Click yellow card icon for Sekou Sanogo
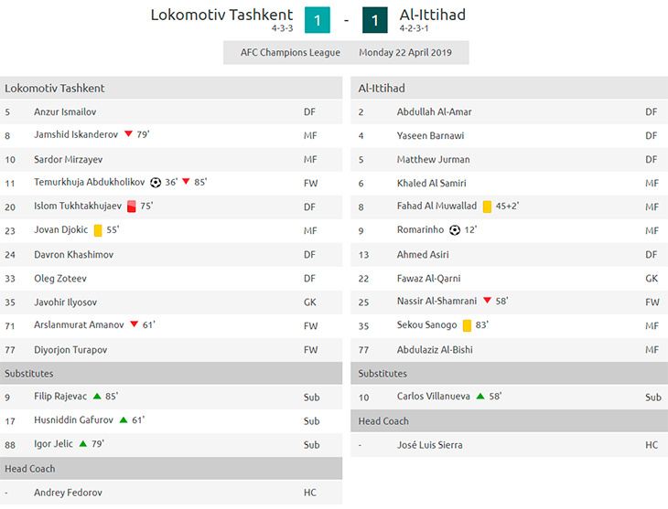The width and height of the screenshot is (668, 509). (467, 325)
